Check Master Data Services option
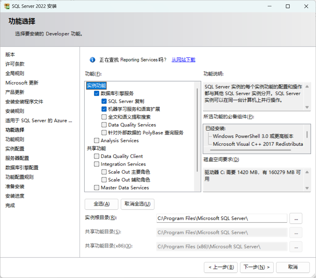316x278 pixels. tap(97, 187)
